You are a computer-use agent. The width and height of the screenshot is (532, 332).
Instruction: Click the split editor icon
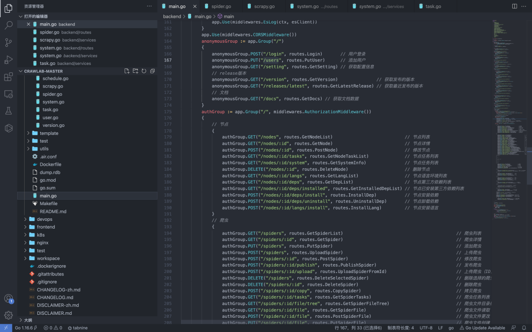point(514,6)
